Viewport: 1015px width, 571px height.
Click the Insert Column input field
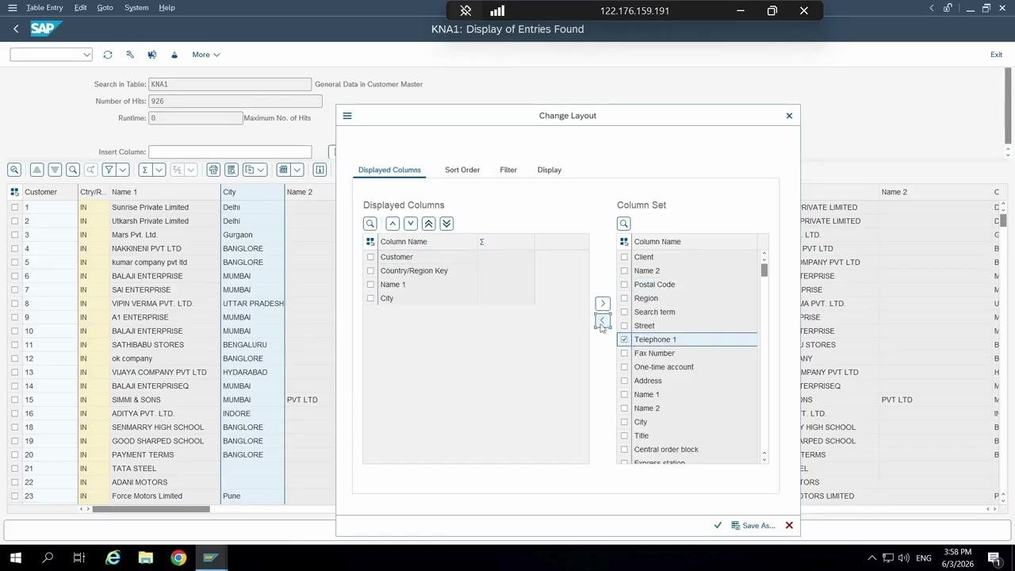click(x=230, y=151)
